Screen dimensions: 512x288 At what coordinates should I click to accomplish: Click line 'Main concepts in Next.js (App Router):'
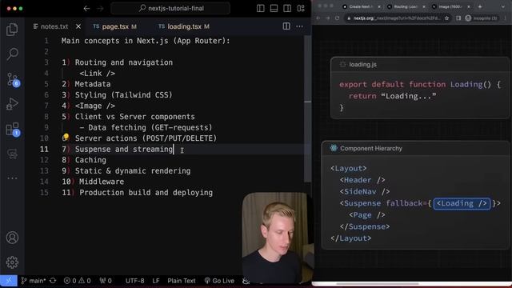146,41
